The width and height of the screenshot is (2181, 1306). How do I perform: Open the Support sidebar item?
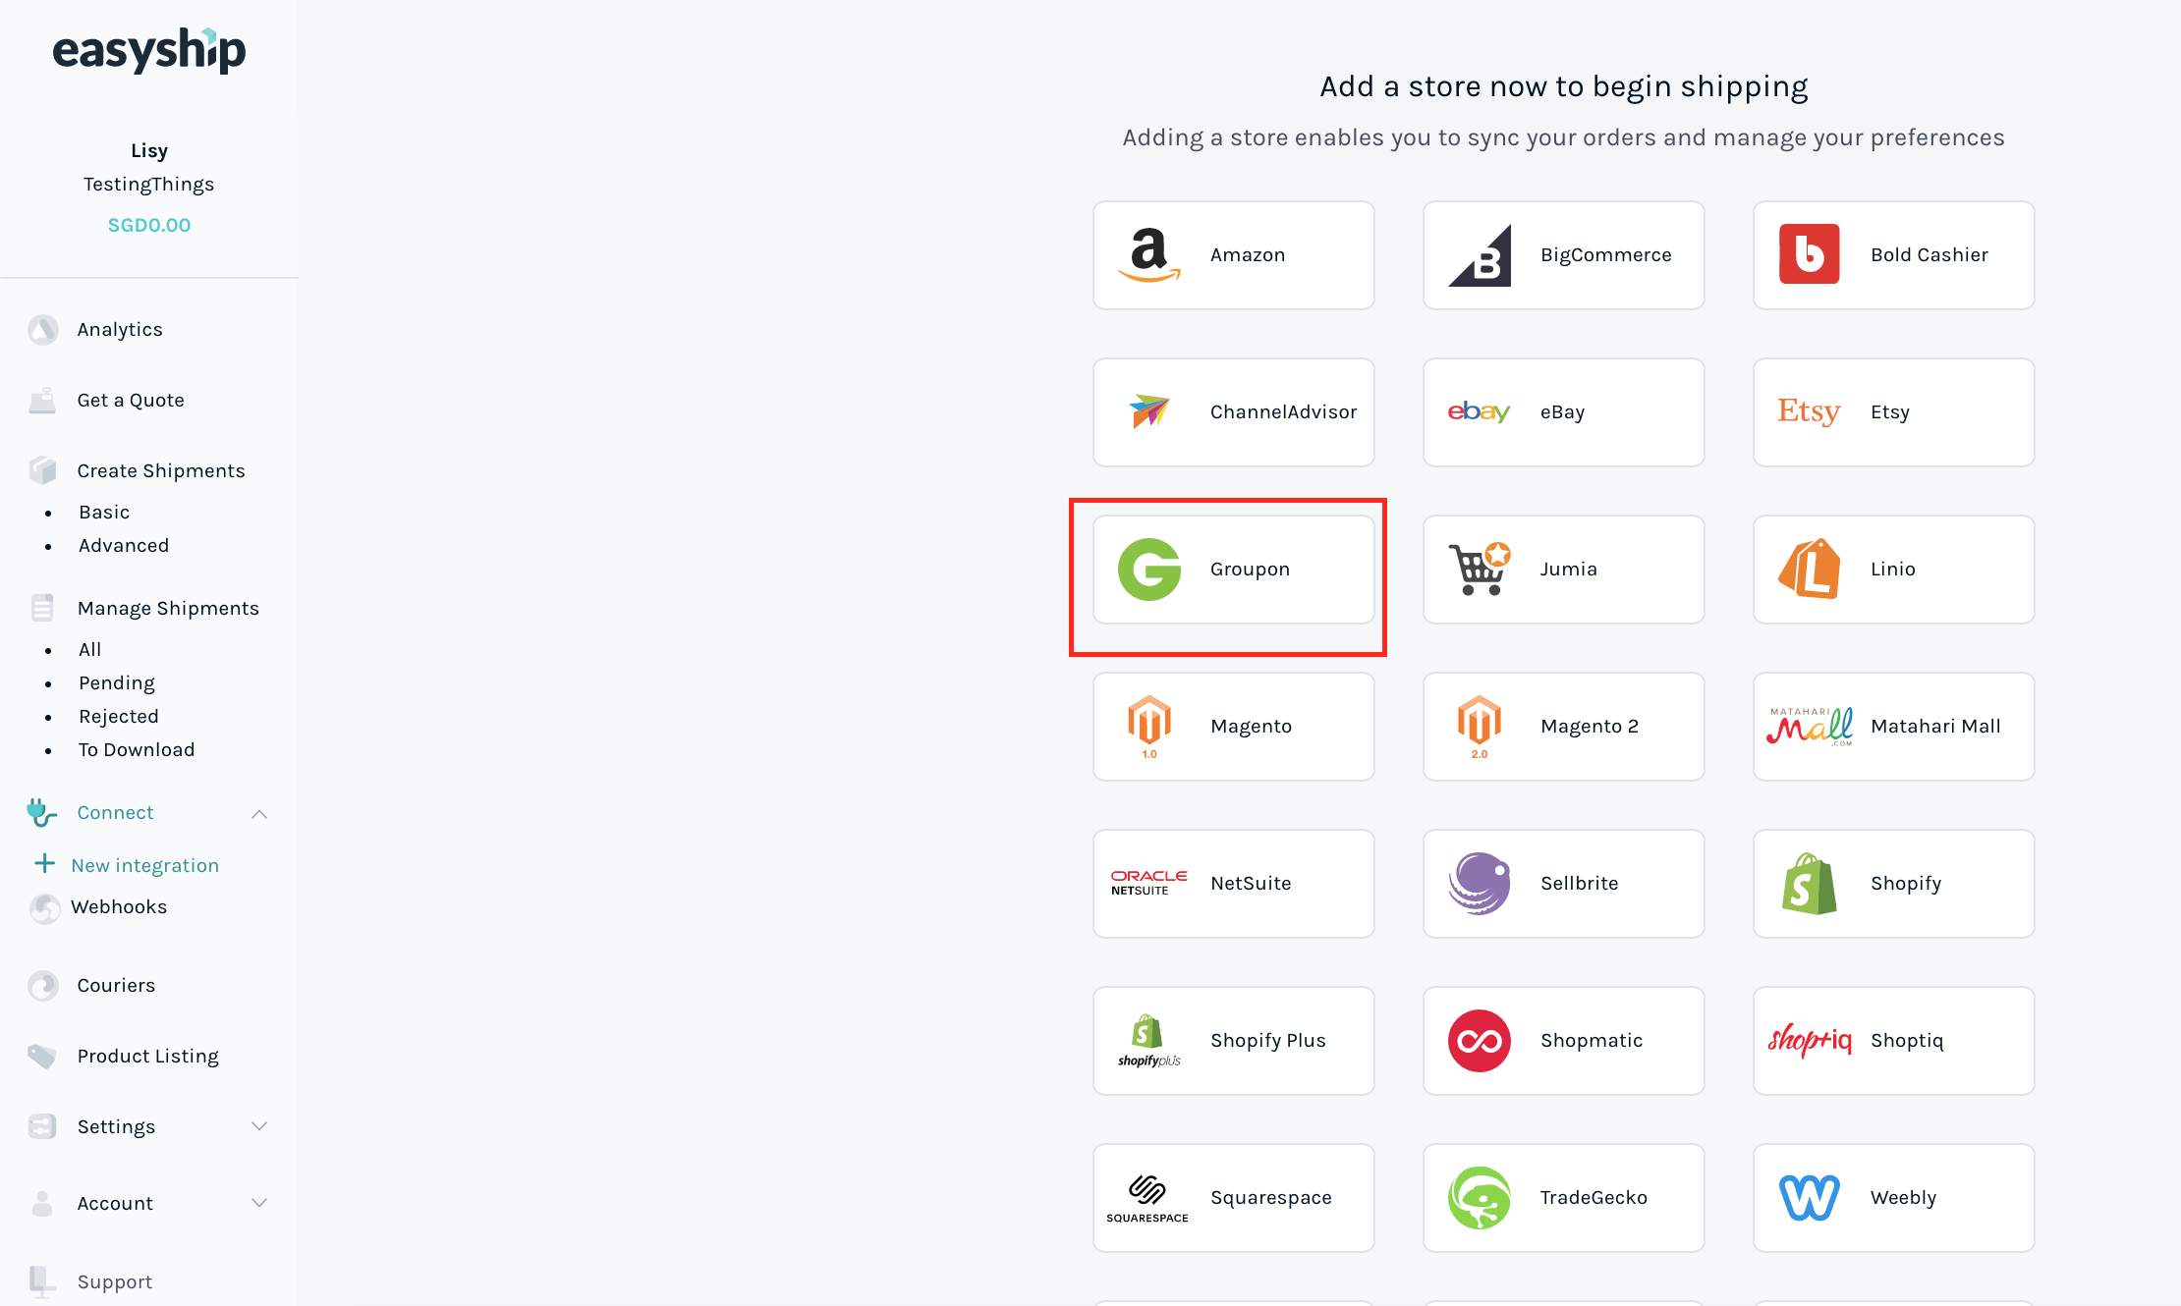pos(115,1282)
